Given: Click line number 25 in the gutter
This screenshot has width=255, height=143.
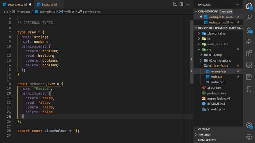Looking at the screenshot, I should coord(9,116).
